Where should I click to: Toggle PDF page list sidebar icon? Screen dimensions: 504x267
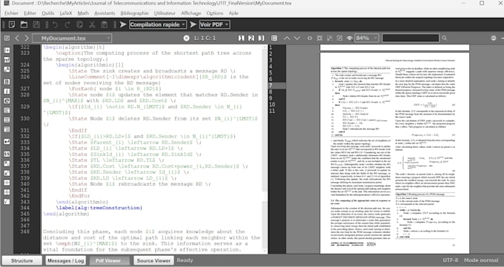click(274, 38)
